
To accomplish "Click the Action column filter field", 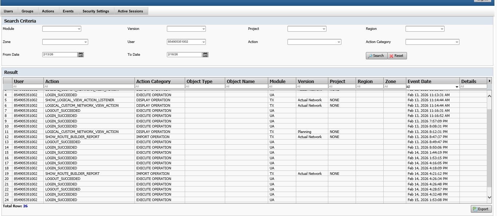I will [89, 87].
